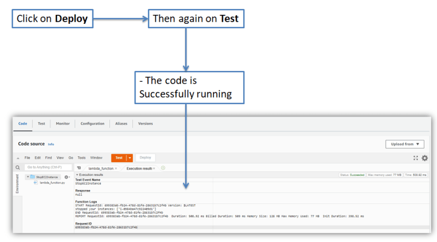Open editor preferences gear icon
This screenshot has width=437, height=242.
coord(425,158)
